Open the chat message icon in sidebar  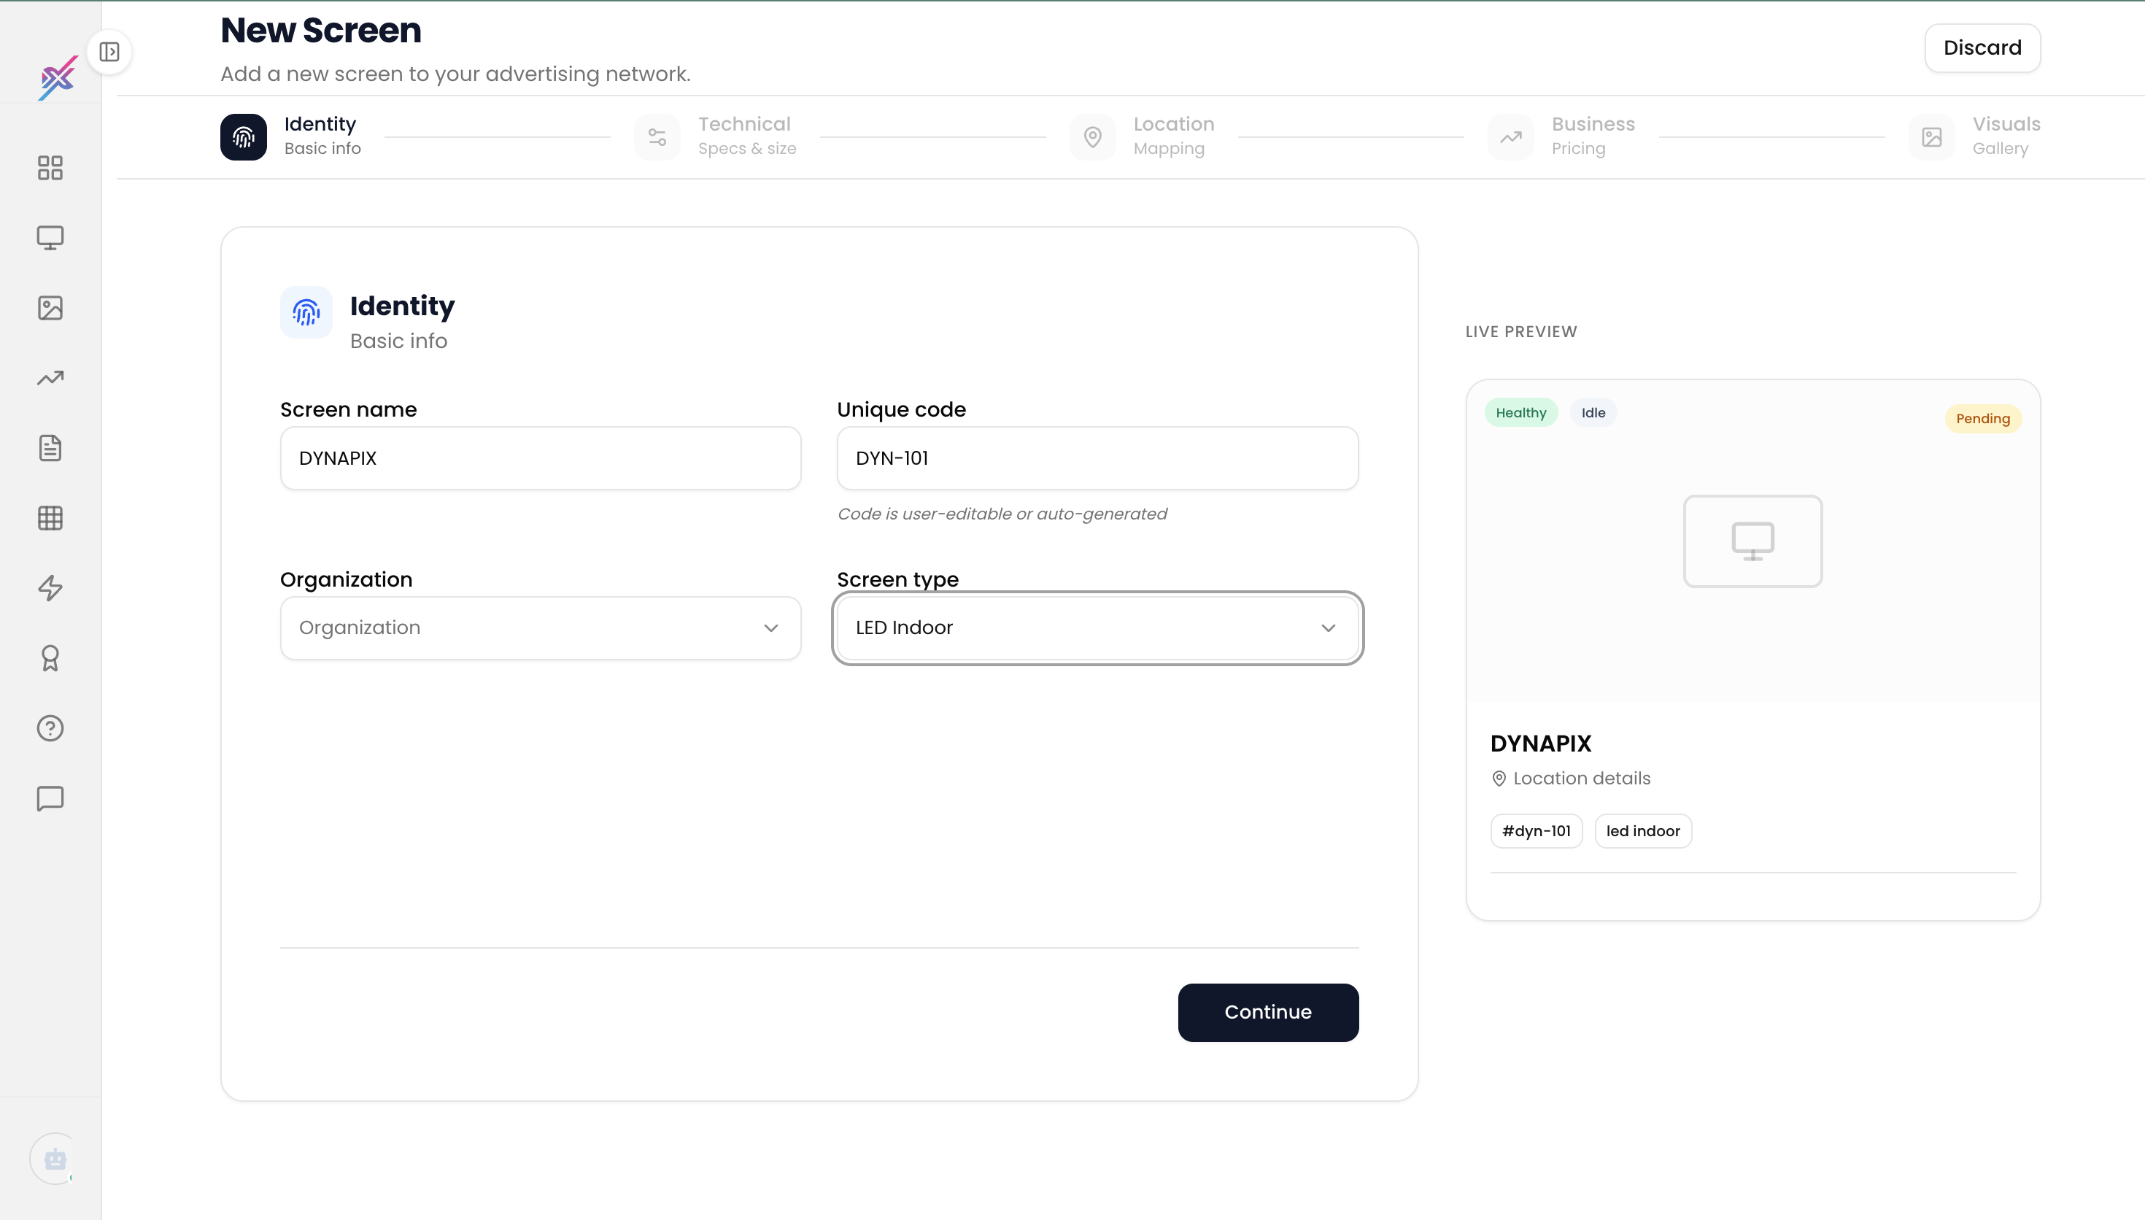pyautogui.click(x=50, y=798)
